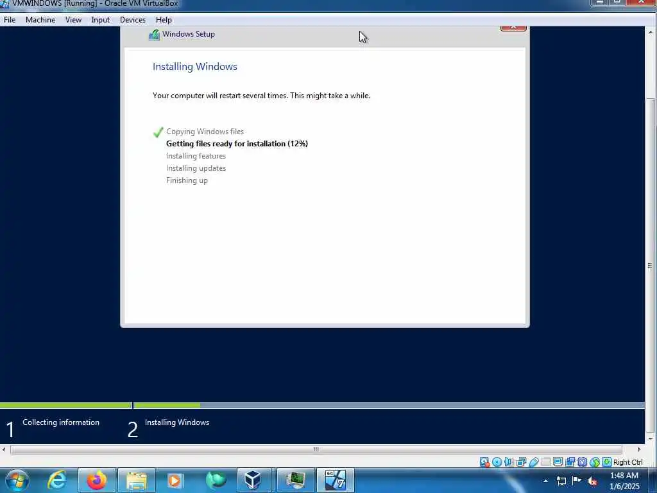Open the clock showing 1:48 AM
The width and height of the screenshot is (657, 493).
[x=624, y=476]
